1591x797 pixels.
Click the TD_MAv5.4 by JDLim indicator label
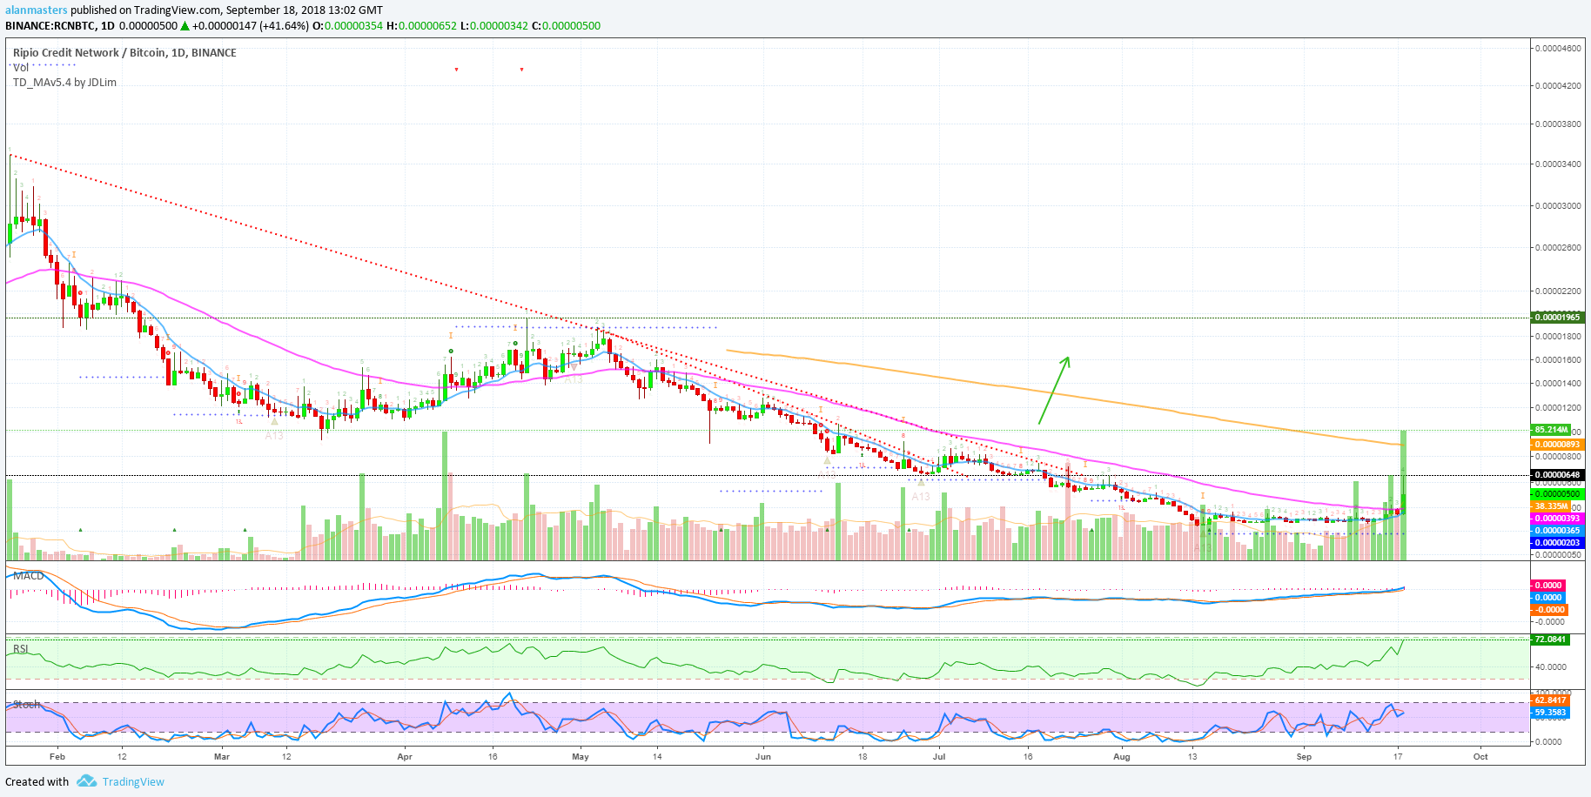tap(64, 83)
